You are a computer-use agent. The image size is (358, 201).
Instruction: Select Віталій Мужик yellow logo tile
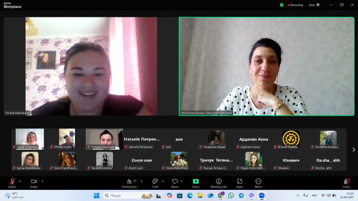pos(291,138)
